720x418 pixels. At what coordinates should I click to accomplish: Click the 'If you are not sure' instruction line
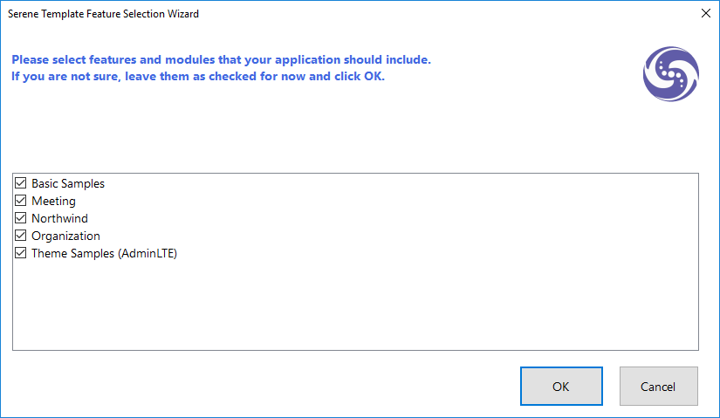198,76
